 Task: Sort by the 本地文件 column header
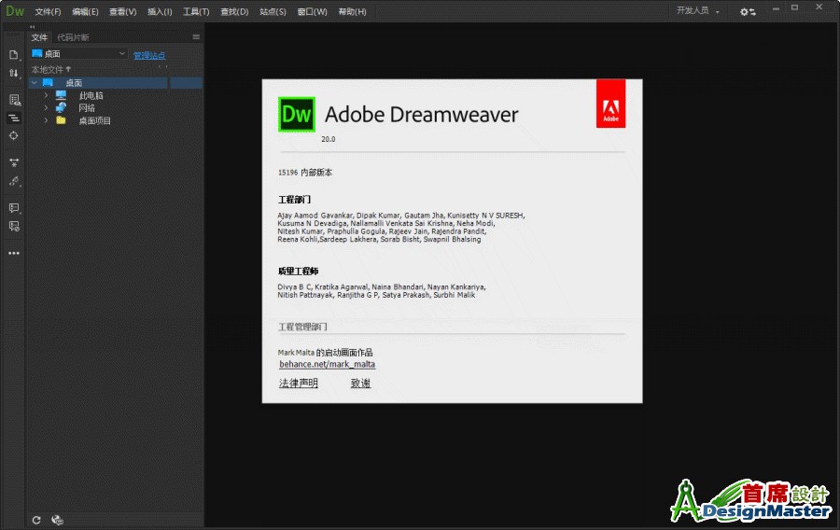pos(51,70)
